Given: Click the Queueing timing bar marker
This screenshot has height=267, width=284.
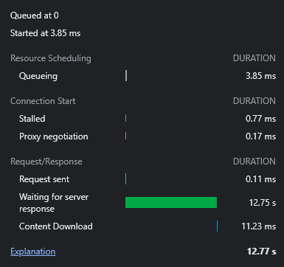Looking at the screenshot, I should point(126,75).
